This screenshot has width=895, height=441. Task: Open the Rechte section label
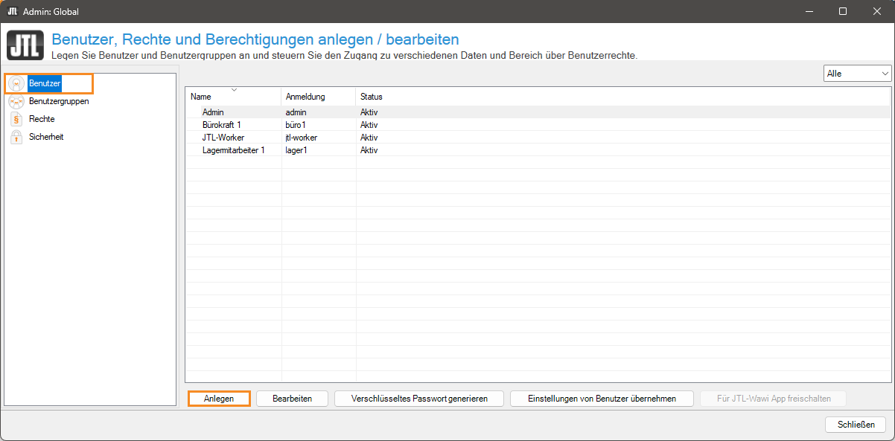click(x=42, y=119)
